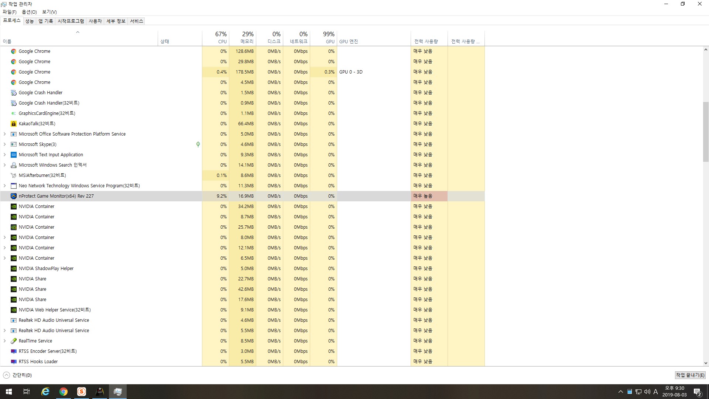Screen dimensions: 709x399
Task: Expand the 8.0MB NVIDIA Container
Action: click(4, 238)
